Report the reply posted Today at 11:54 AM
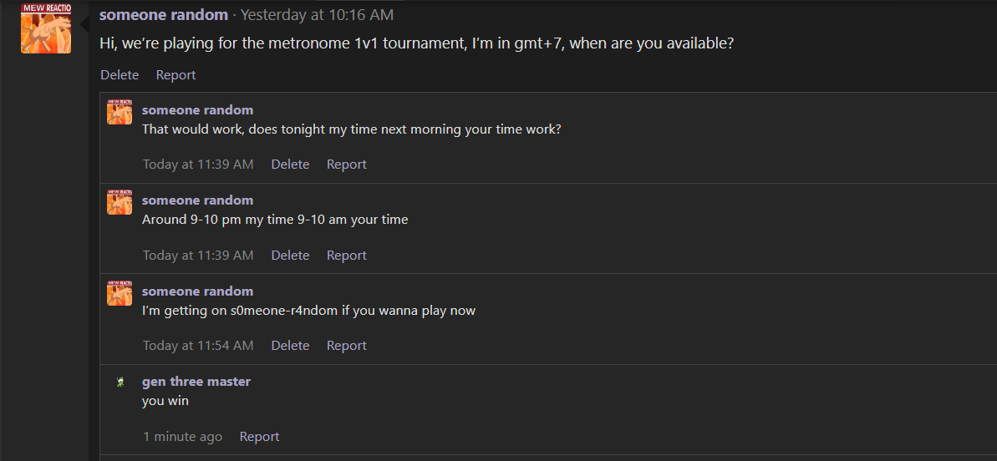This screenshot has width=997, height=461. (x=347, y=346)
